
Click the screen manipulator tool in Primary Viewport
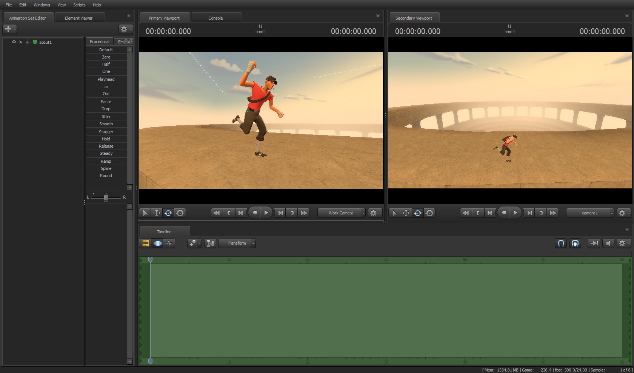tap(180, 213)
